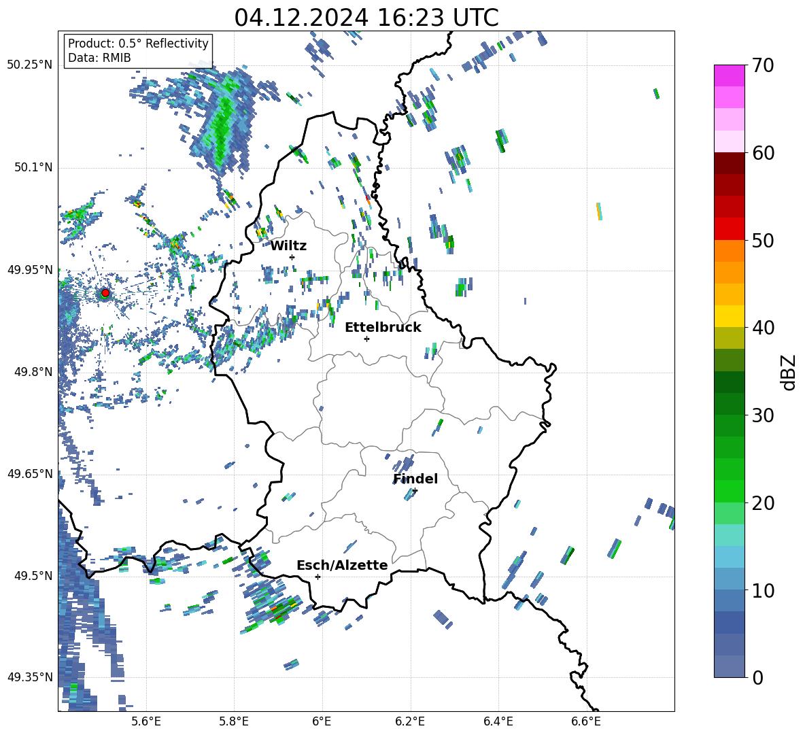This screenshot has width=805, height=735.
Task: Click the 49.65°N latitude label
Action: pos(30,473)
